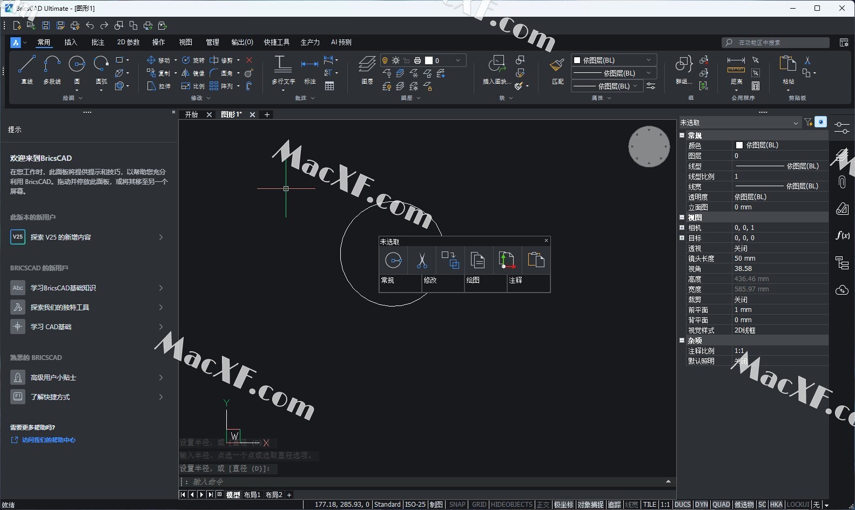Click the Modify scissors icon in Quad popup
Image resolution: width=855 pixels, height=510 pixels.
pyautogui.click(x=422, y=261)
